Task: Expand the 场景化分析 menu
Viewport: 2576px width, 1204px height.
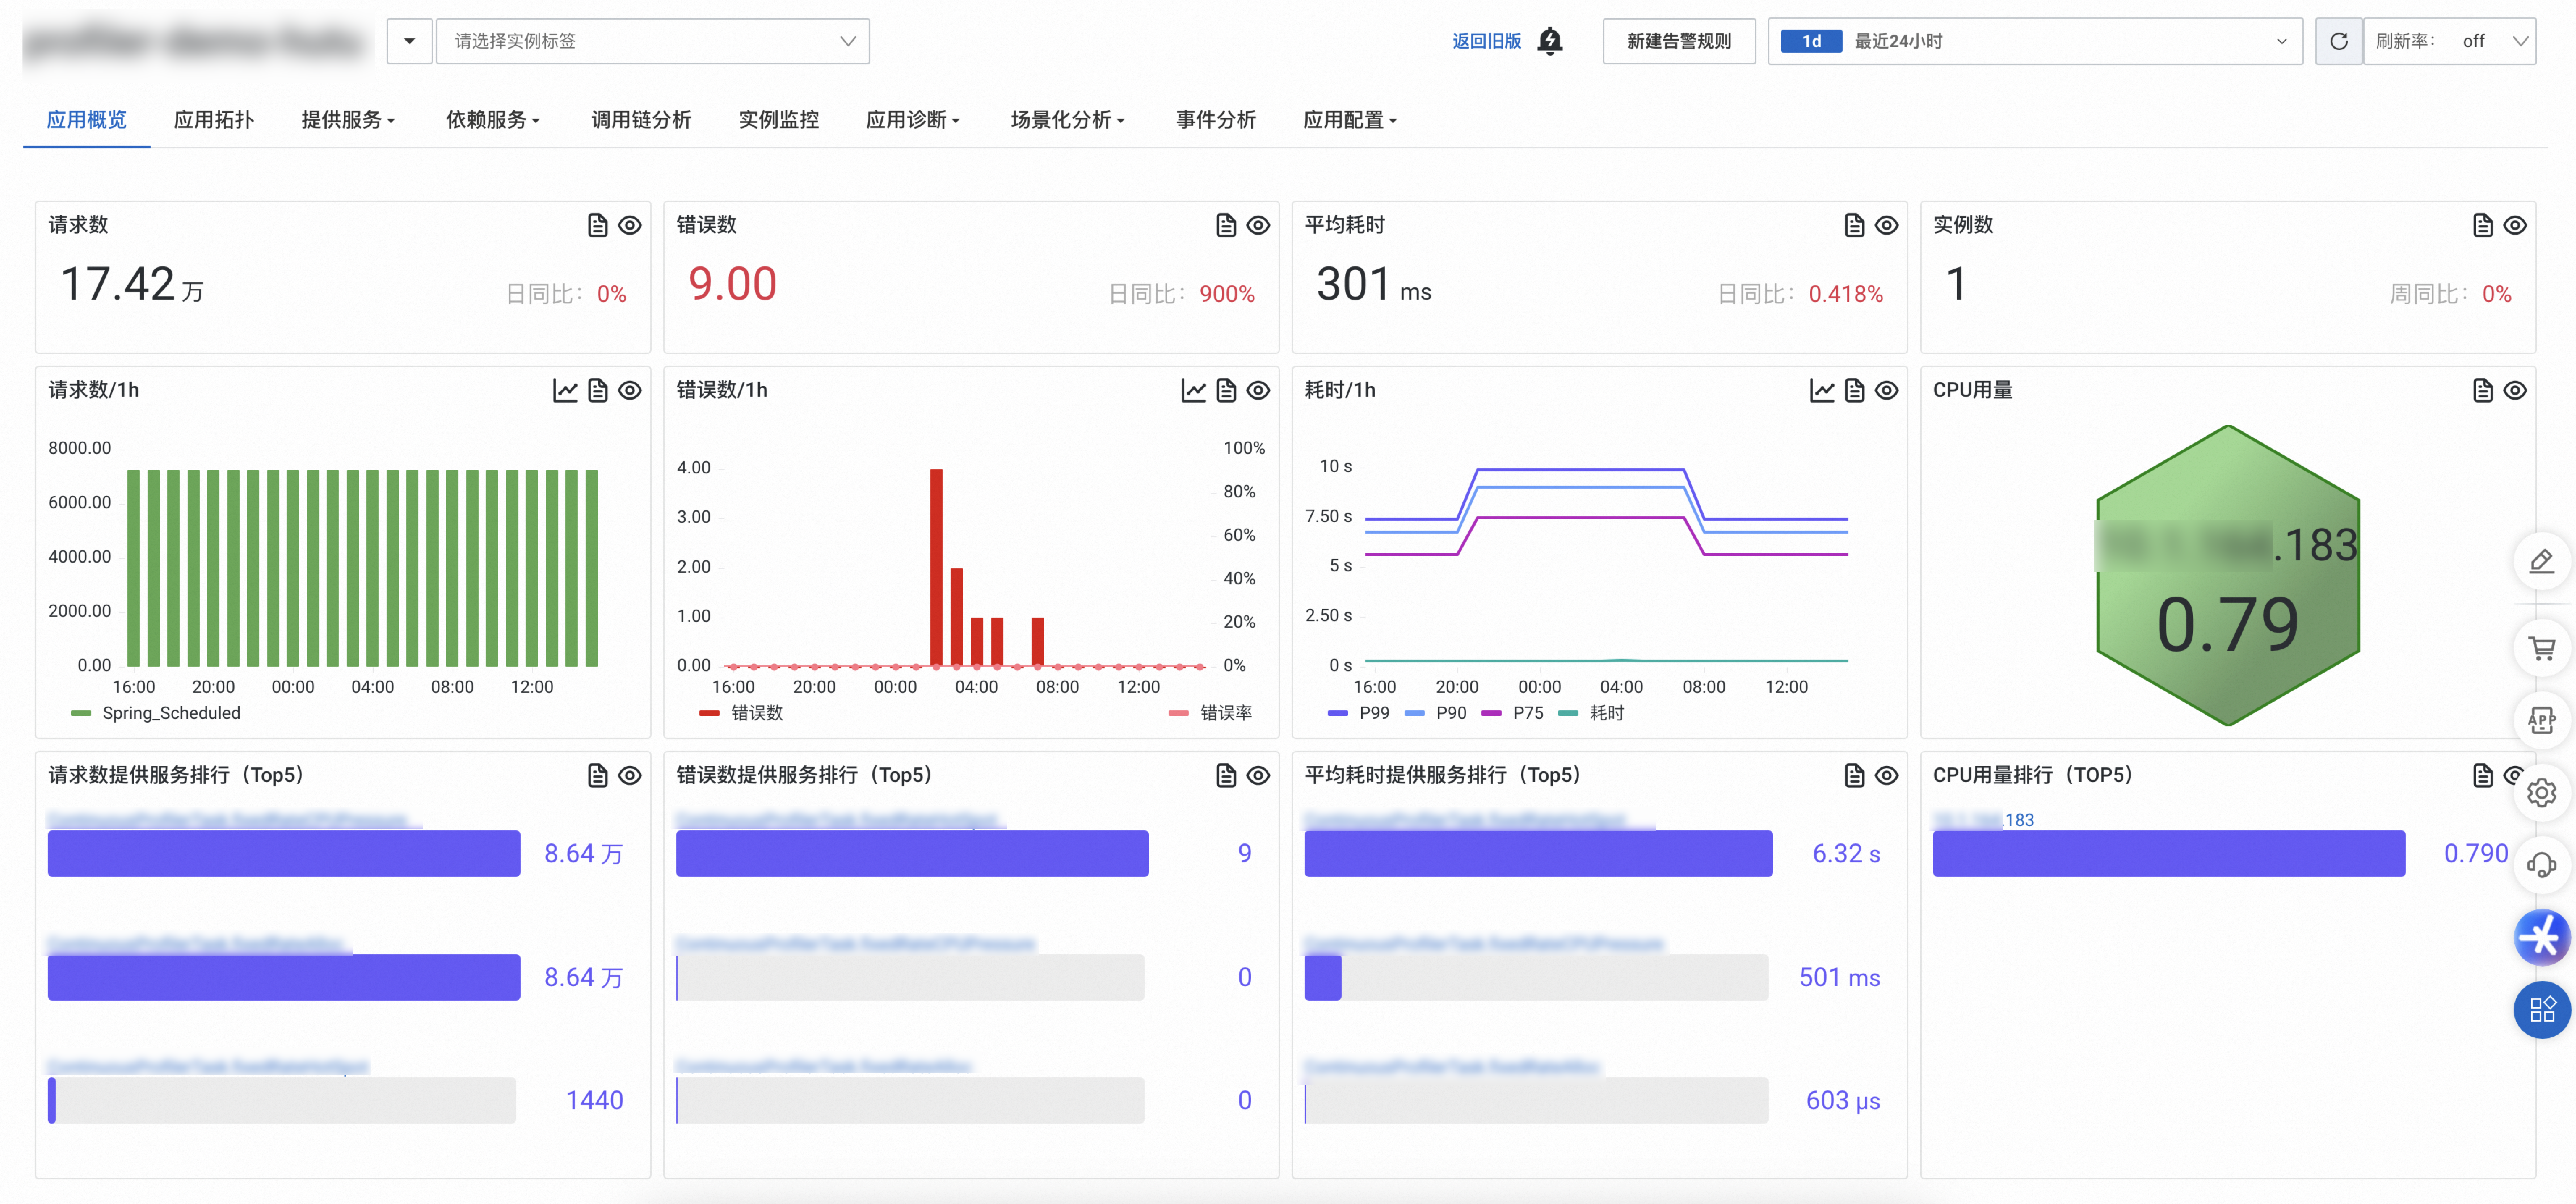Action: tap(1068, 120)
